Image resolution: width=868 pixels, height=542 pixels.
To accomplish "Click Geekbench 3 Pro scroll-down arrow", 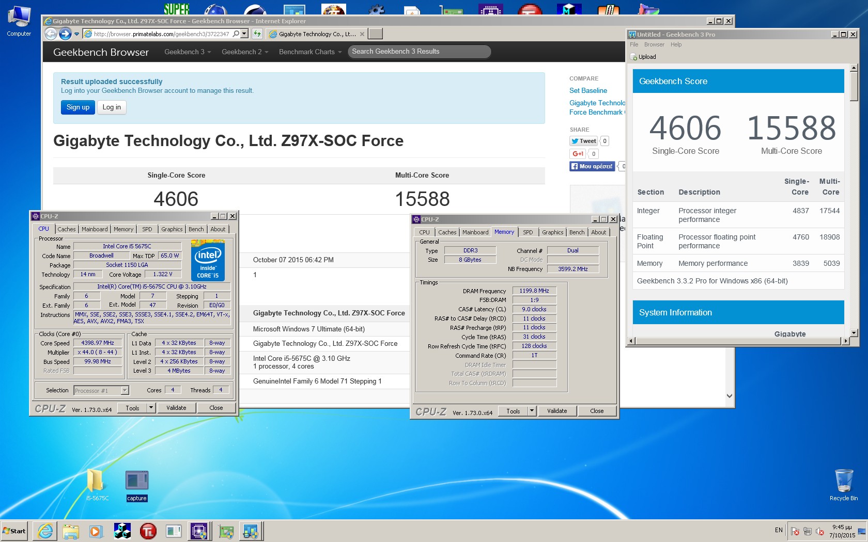I will 854,332.
